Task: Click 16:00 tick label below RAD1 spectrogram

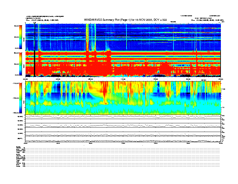Action: coord(156,79)
